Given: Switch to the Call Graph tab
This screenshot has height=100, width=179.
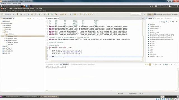Looking at the screenshot, I should (x=83, y=64).
